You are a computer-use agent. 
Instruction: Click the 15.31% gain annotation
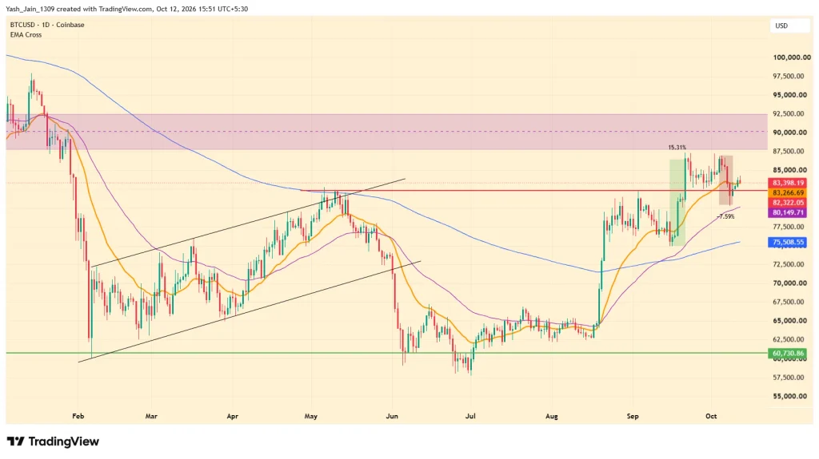[x=677, y=148]
